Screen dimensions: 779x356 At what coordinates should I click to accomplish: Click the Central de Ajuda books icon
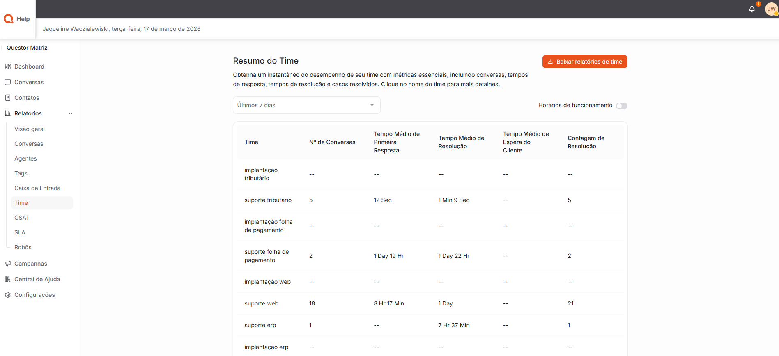[8, 279]
